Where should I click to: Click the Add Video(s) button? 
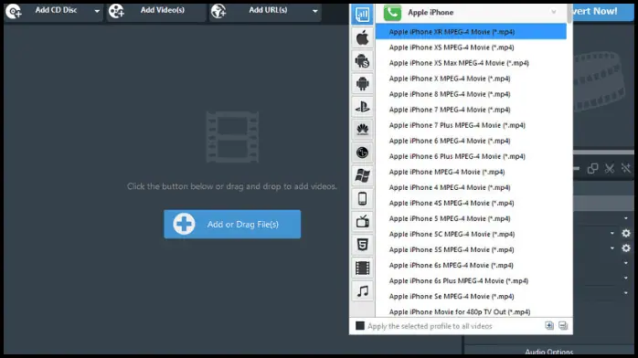click(x=155, y=11)
